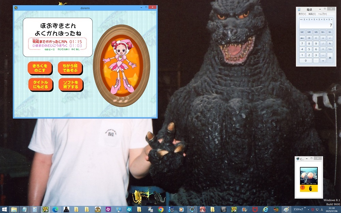Click the MS memory store key
The width and height of the screenshot is (341, 213).
pyautogui.click(x=316, y=32)
